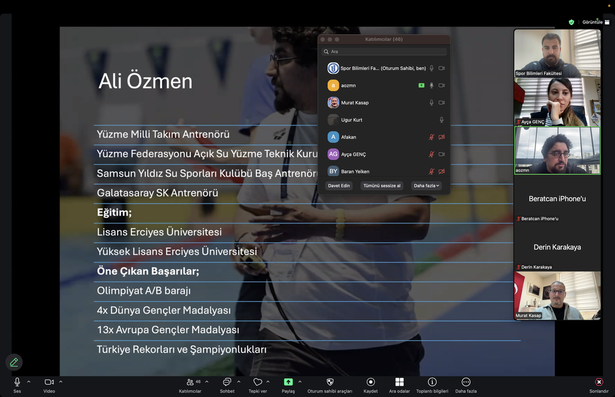Screen dimensions: 615x397
Task: Toggle Murat Kasap's microphone in participant list
Action: pyautogui.click(x=431, y=103)
